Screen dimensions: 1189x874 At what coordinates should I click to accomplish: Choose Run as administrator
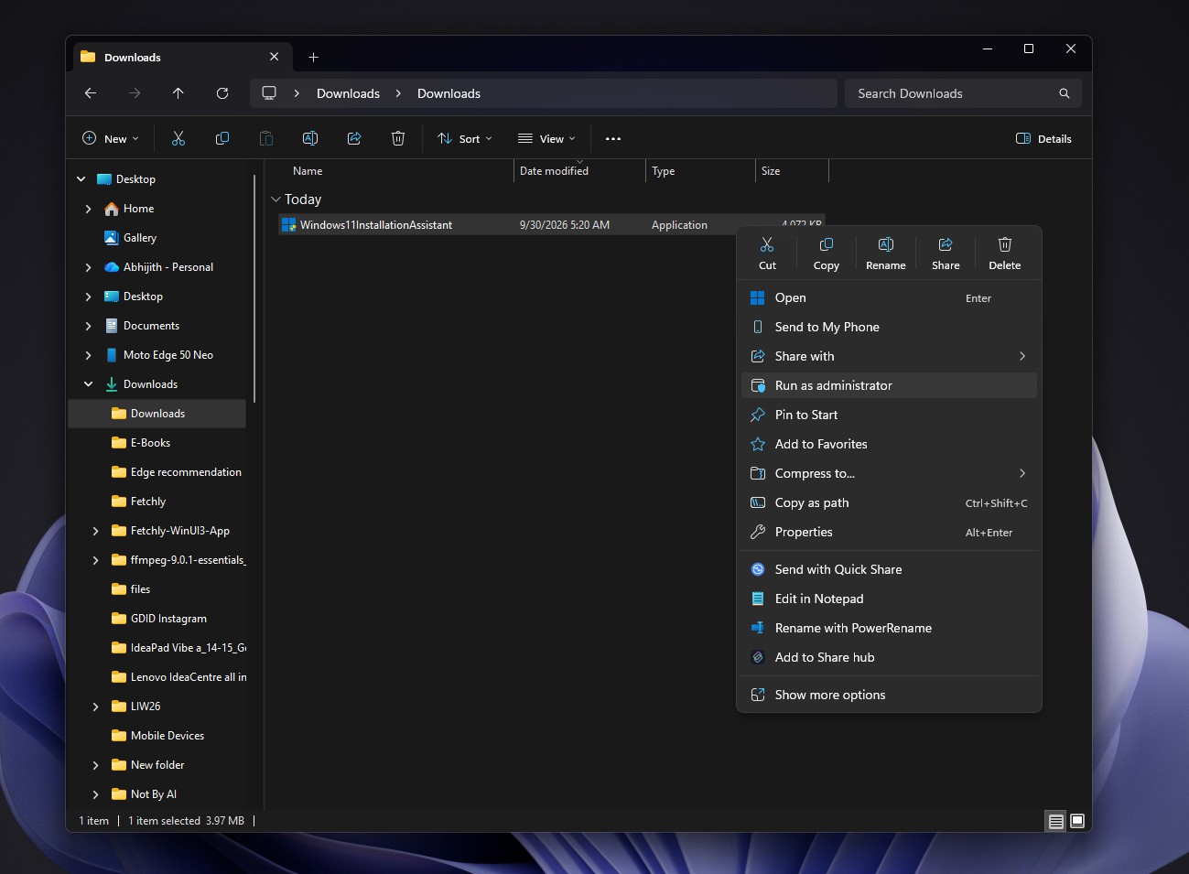pos(889,385)
